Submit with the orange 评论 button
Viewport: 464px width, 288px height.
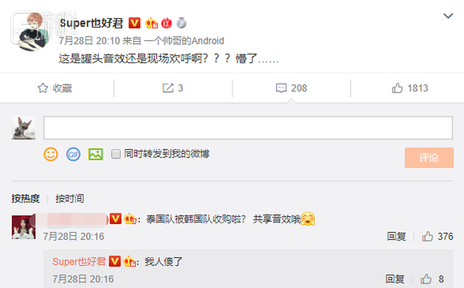pos(429,158)
